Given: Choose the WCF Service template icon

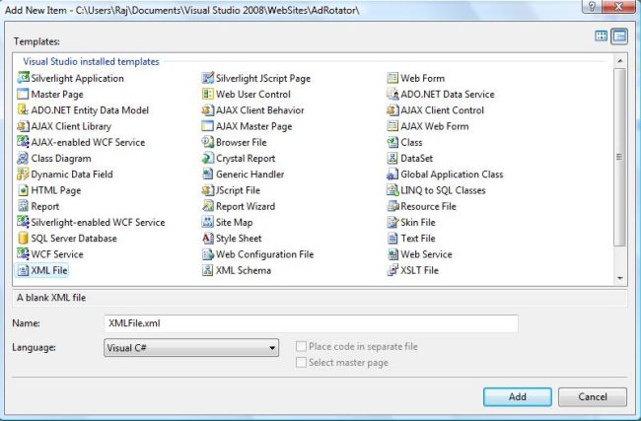Looking at the screenshot, I should tap(23, 253).
